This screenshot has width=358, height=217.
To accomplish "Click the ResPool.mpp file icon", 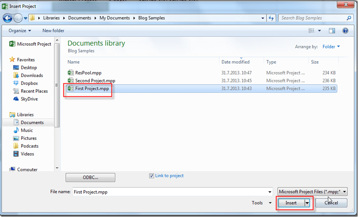I will point(71,73).
